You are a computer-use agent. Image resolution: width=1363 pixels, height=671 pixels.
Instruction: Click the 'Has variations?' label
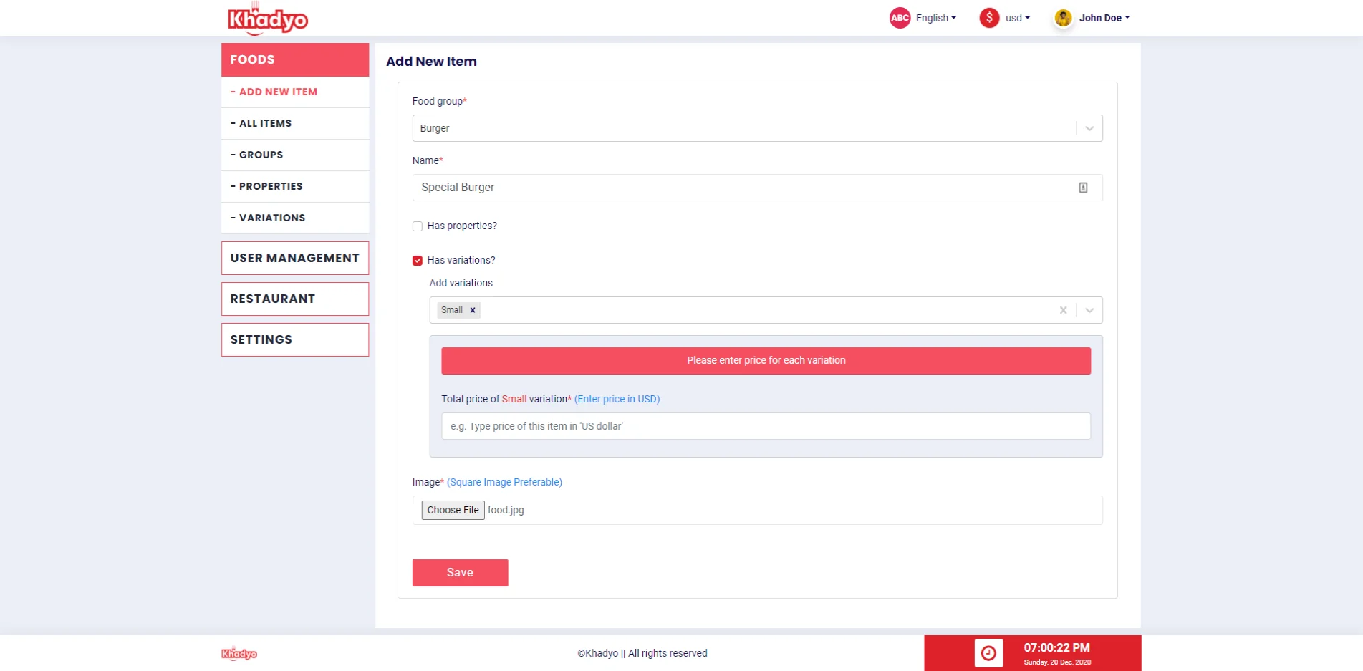461,260
